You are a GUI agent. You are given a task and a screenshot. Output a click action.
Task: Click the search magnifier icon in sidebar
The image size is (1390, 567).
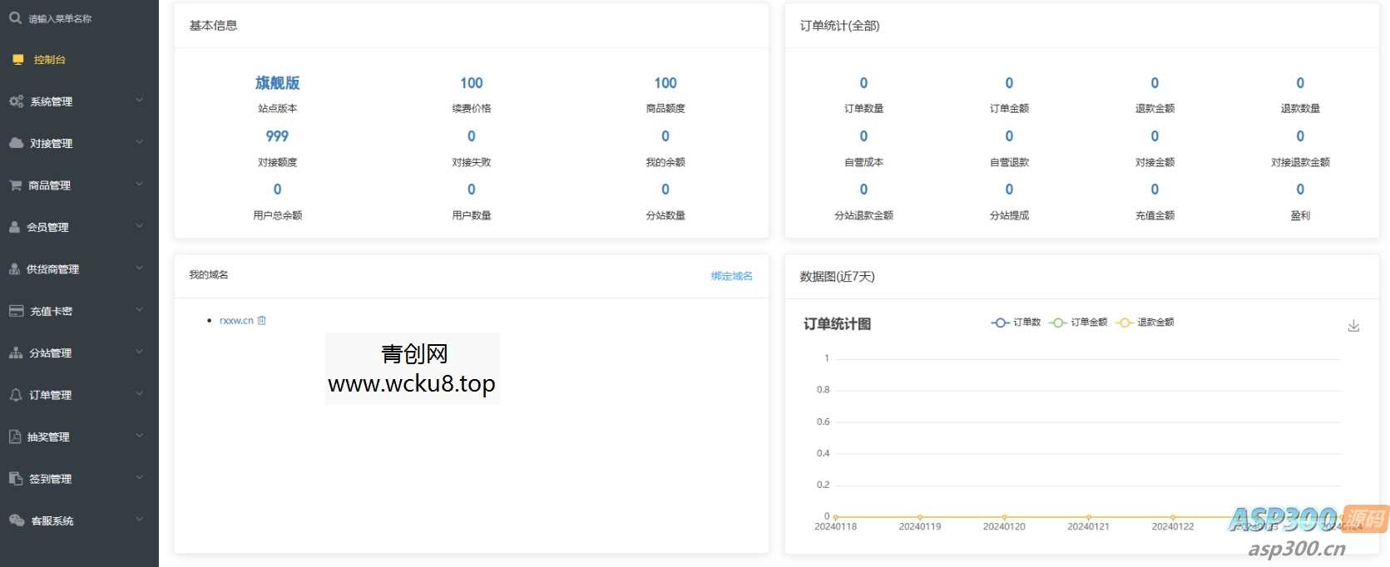tap(15, 17)
